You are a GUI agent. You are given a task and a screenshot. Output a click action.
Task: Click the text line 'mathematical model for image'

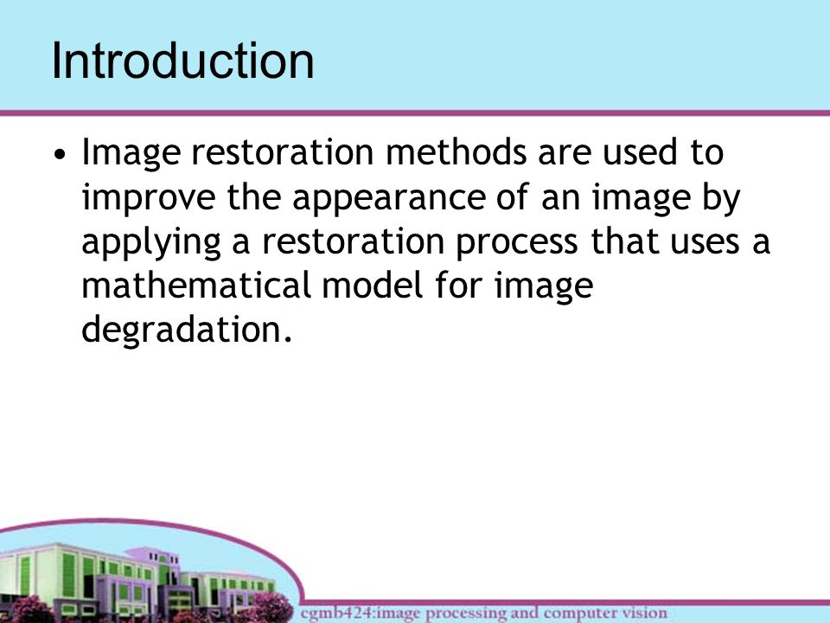(337, 286)
